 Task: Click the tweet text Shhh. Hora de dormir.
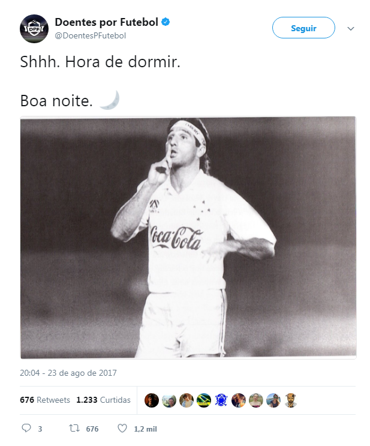(100, 62)
